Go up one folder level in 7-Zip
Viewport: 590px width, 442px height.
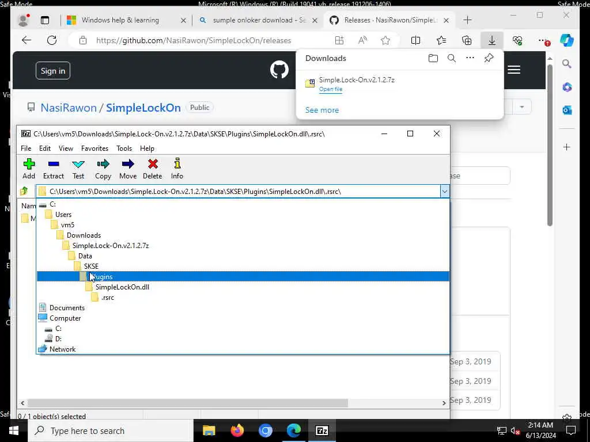coord(24,191)
